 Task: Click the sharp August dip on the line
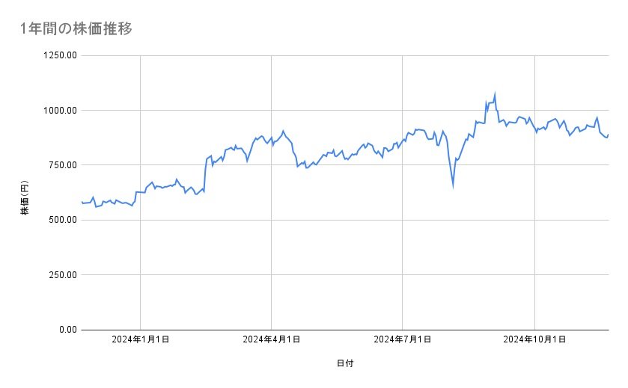(453, 185)
